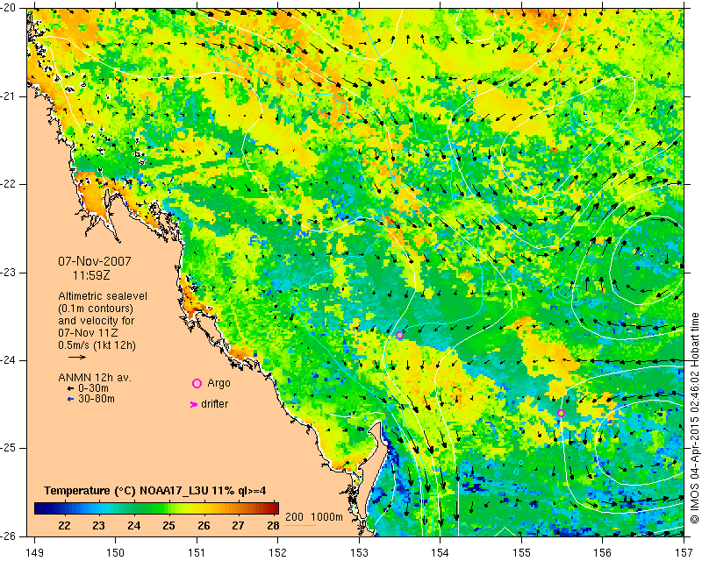Click the colorbar tick label "27"
This screenshot has width=702, height=561.
click(x=239, y=525)
